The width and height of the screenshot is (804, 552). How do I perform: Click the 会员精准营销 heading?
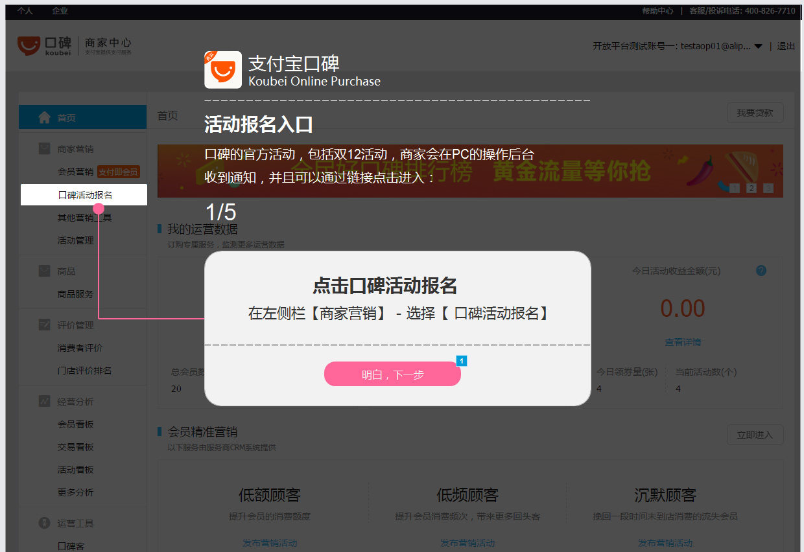(202, 432)
